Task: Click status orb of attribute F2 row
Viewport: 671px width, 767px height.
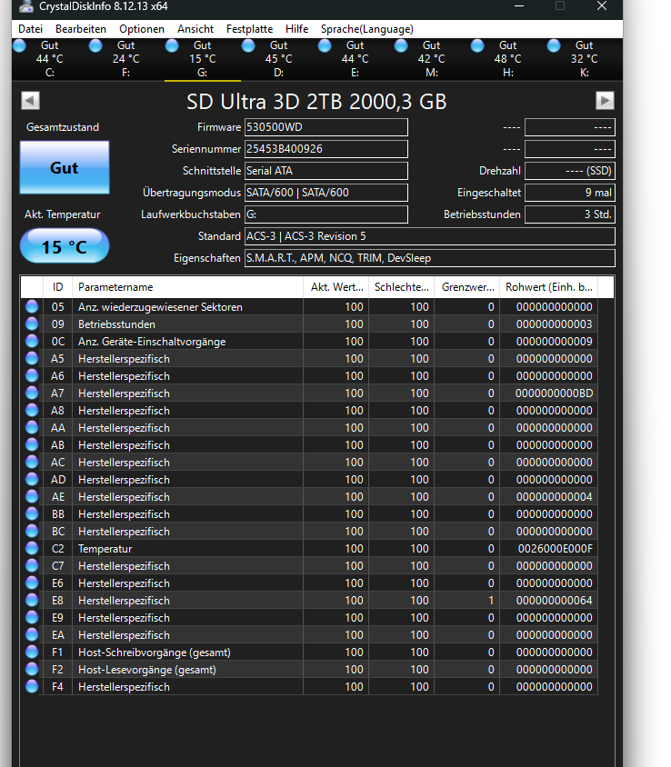Action: tap(32, 669)
